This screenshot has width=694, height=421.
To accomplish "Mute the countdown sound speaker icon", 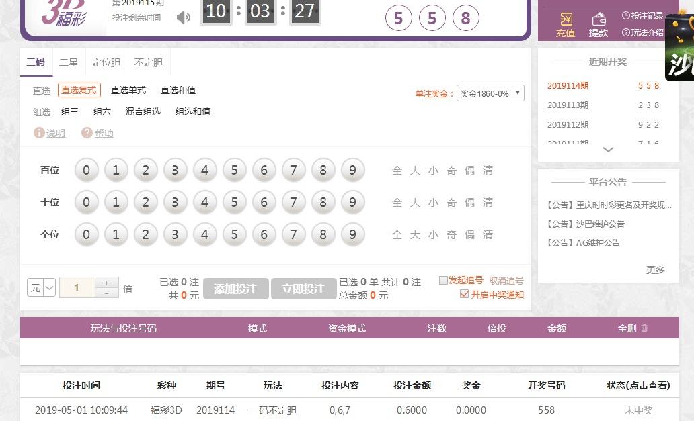I will 183,17.
